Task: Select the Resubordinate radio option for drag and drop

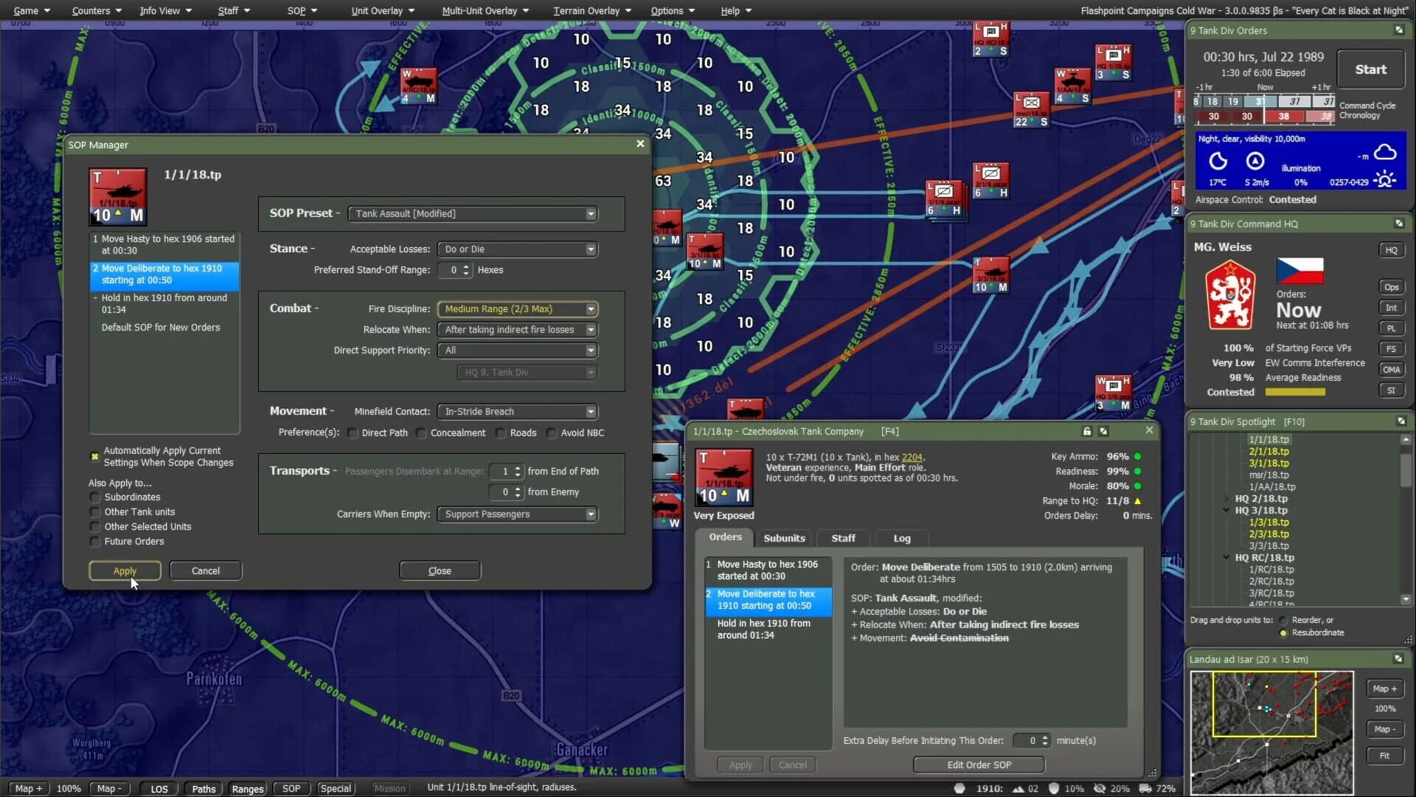Action: (x=1282, y=632)
